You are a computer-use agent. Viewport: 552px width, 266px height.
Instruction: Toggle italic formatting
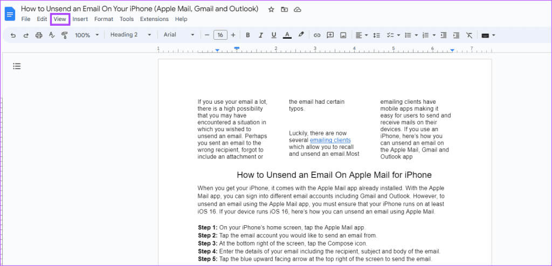tap(261, 35)
